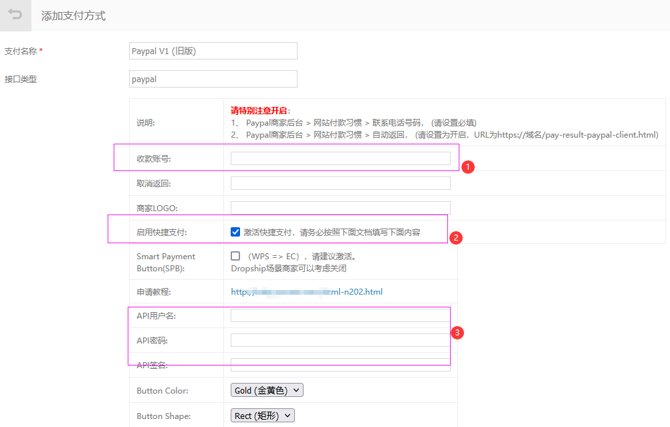Click into the 收款账号 text field
This screenshot has height=427, width=670.
[x=340, y=158]
